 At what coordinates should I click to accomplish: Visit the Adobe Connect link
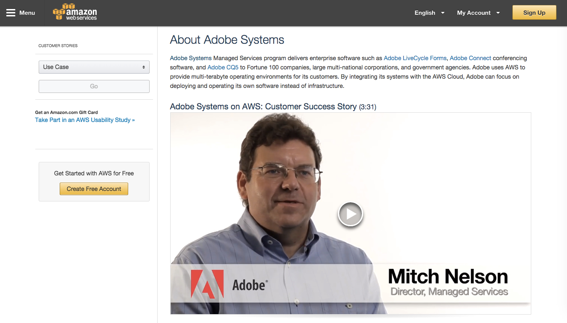(470, 58)
